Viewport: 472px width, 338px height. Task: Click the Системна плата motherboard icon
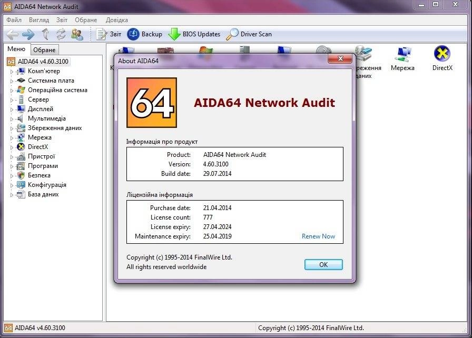[x=21, y=81]
